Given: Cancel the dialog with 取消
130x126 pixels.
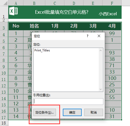Looking at the screenshot, I should (94, 112).
